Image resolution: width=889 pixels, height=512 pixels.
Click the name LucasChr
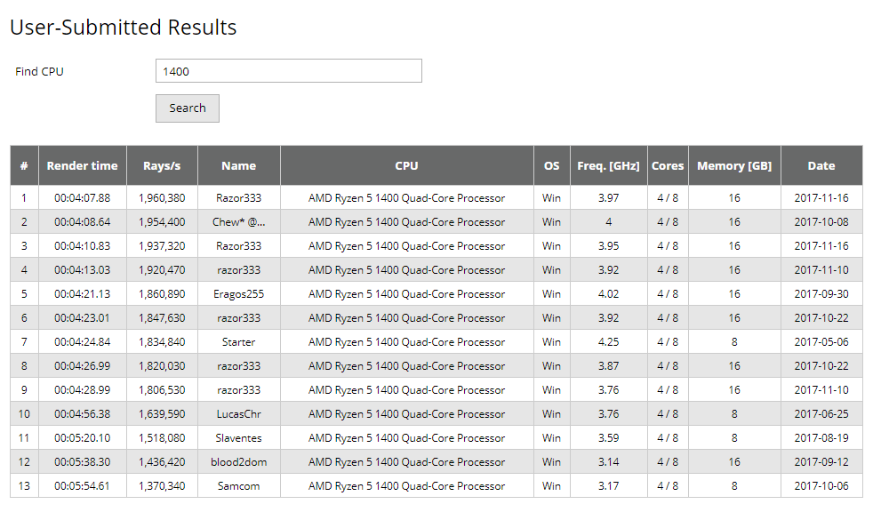[x=238, y=414]
